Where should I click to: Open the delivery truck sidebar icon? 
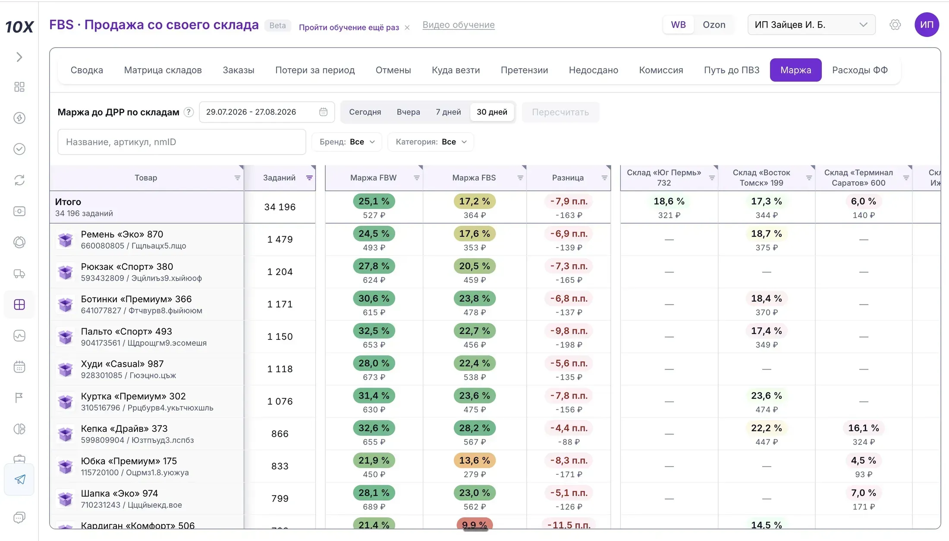tap(19, 273)
